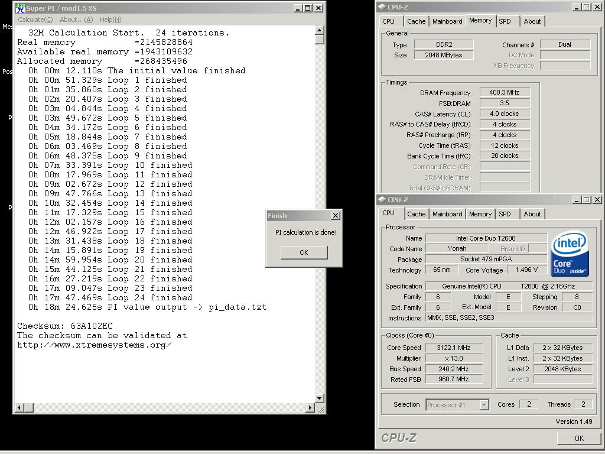Switch to Memory tab in lower CPU-Z window
This screenshot has height=454, width=605.
click(480, 214)
